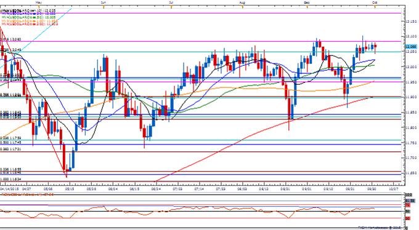The image size is (419, 230).
Task: Click the 06/24 date axis label
Action: point(156,189)
